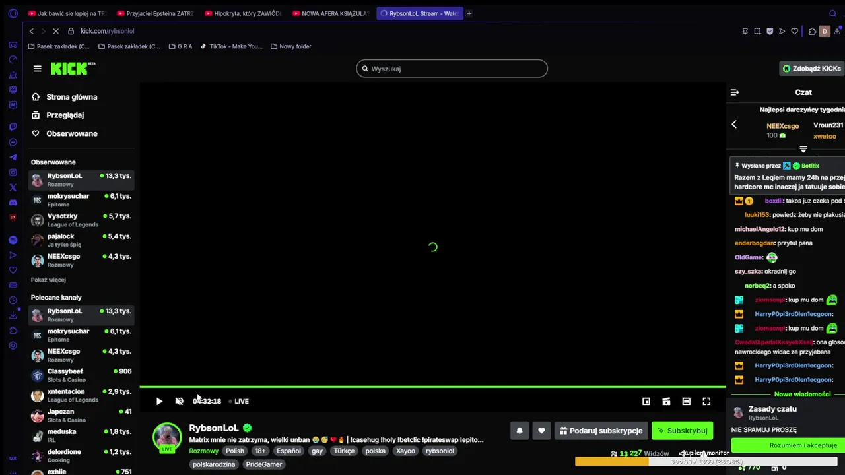Click the green Subskrybuj button
The height and width of the screenshot is (475, 845).
pos(682,431)
